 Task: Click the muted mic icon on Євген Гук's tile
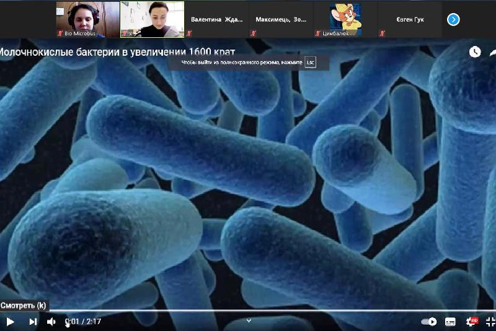tap(382, 33)
